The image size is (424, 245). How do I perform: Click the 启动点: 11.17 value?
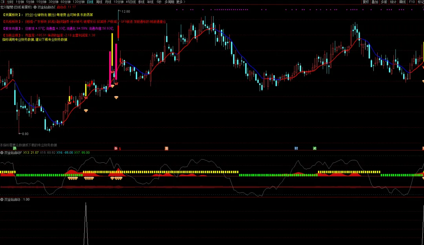pos(66,7)
